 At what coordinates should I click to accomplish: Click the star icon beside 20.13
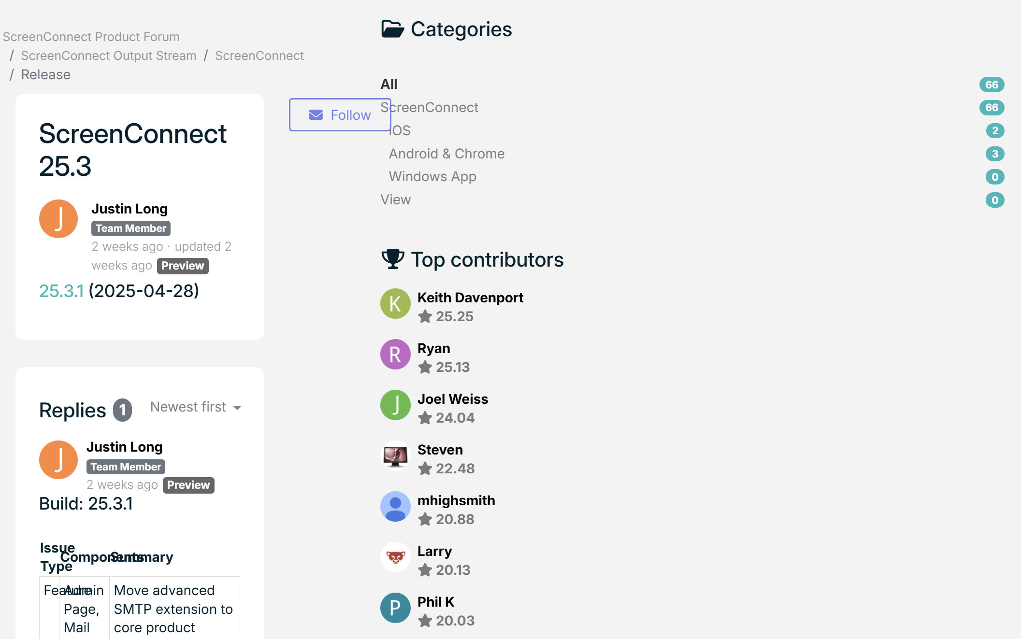425,570
